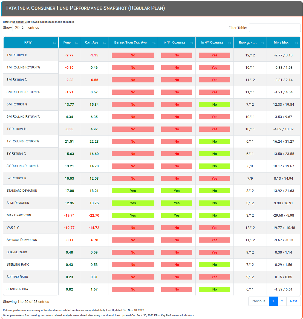Click fund value 0.82 for Jensen Alpha
This screenshot has height=319, width=303.
click(x=69, y=289)
